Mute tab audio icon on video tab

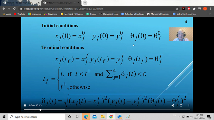point(75,3)
